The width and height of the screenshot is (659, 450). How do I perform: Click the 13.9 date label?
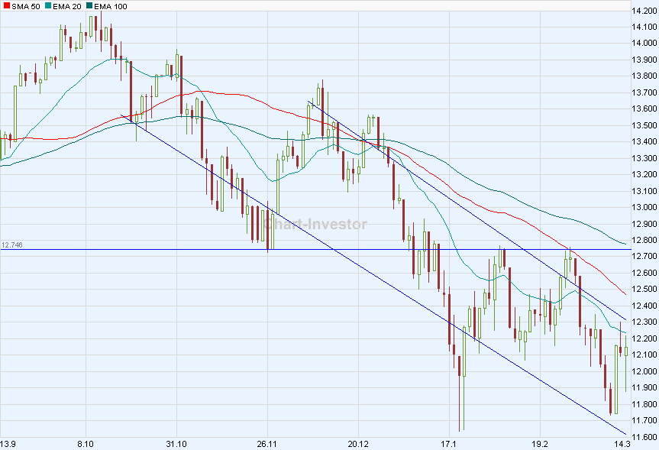(x=10, y=443)
